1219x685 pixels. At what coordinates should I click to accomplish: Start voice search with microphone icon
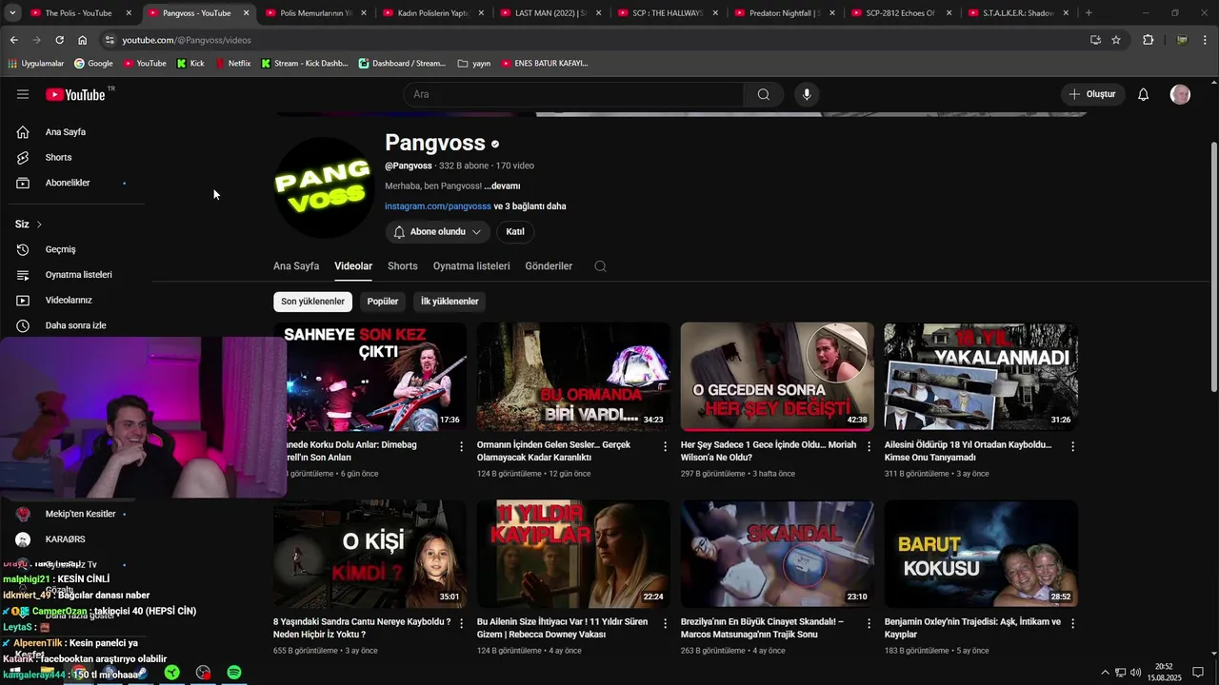tap(807, 94)
